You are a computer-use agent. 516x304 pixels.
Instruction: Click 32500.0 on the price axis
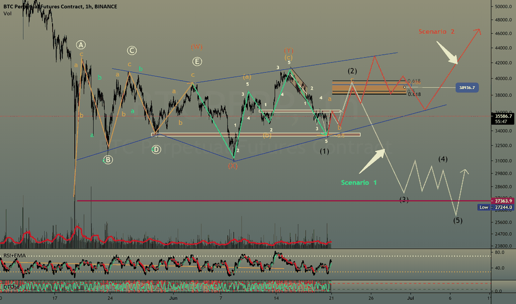[503, 145]
